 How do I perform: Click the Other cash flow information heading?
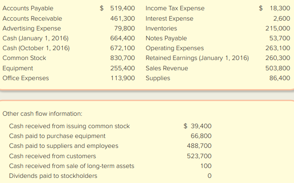click(42, 114)
